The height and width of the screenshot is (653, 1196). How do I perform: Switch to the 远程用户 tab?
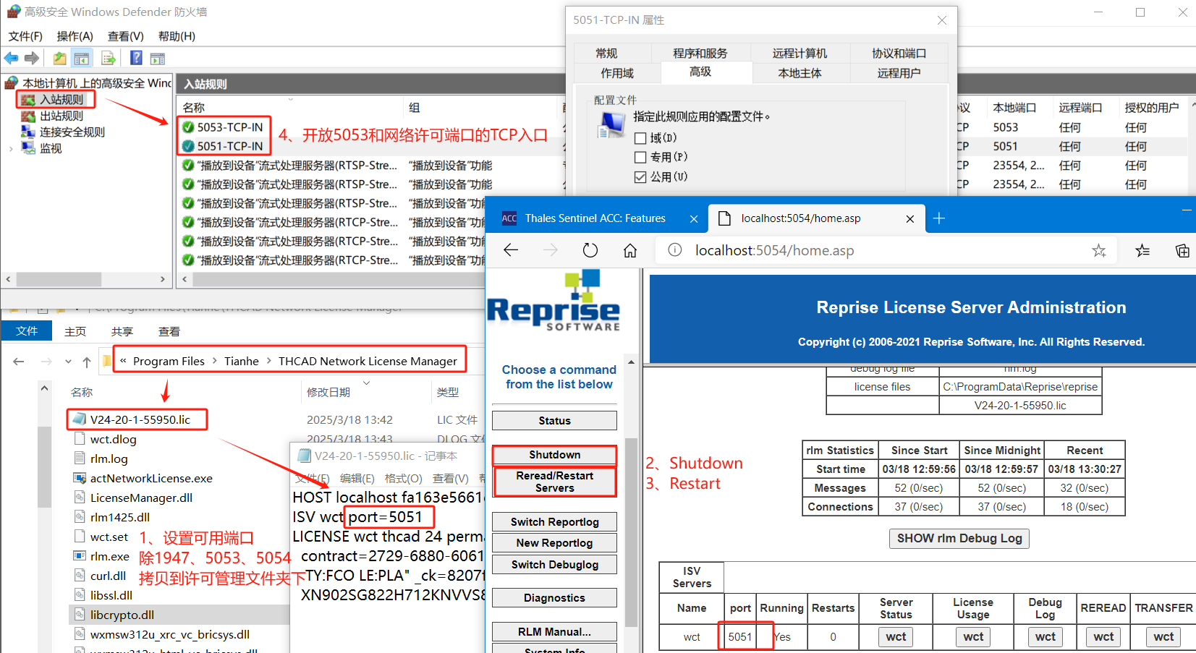(x=899, y=73)
